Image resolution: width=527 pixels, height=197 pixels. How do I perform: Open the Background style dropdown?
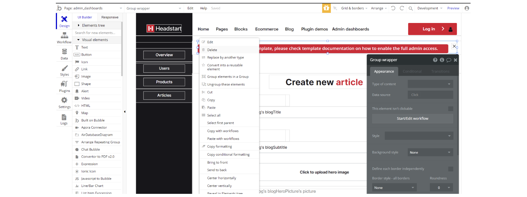tap(430, 152)
